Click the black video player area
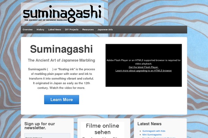 pyautogui.click(x=144, y=65)
